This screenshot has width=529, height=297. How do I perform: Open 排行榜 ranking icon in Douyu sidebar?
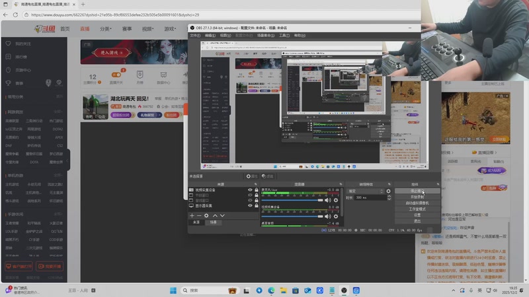click(9, 57)
